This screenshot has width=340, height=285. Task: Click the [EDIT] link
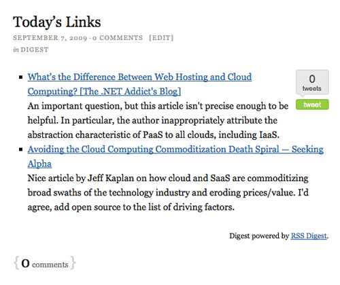161,38
